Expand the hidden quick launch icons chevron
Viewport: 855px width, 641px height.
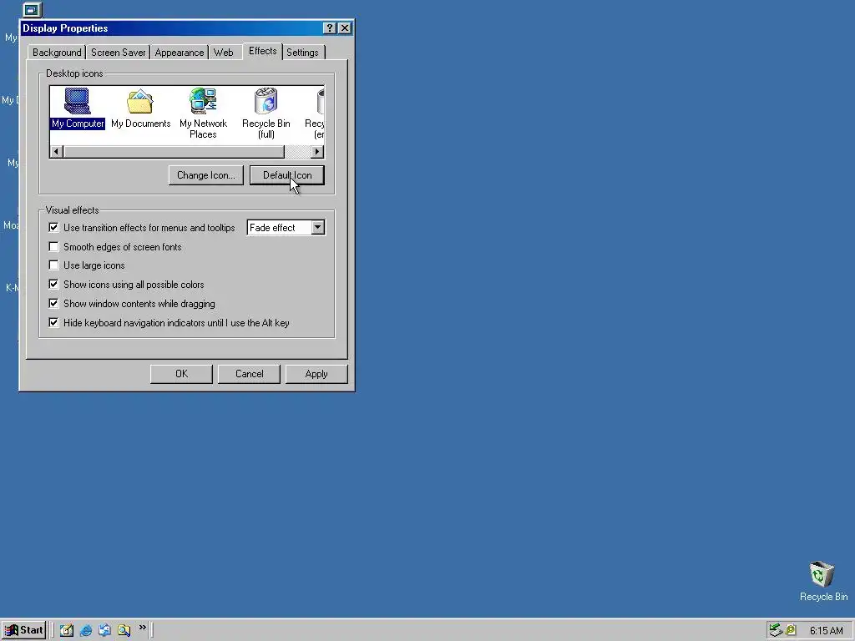pyautogui.click(x=142, y=628)
